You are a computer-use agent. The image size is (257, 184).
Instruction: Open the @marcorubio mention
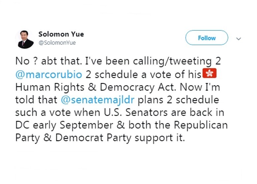tap(49, 74)
